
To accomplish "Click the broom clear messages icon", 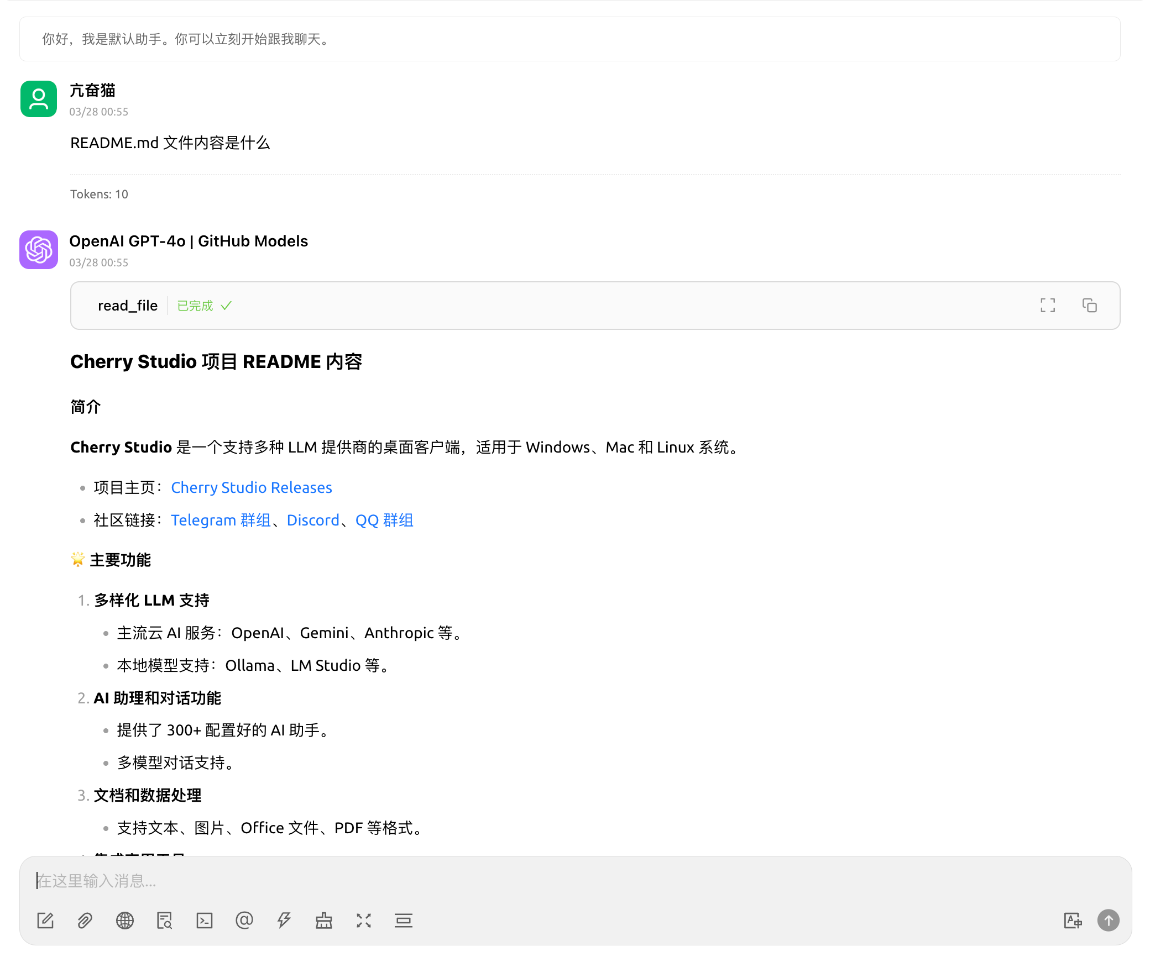I will [x=324, y=921].
